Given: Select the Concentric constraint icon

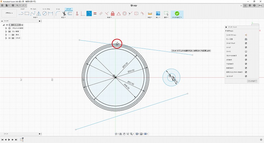Looking at the screenshot, I should pos(124,14).
